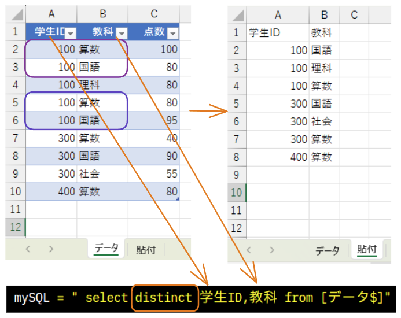Click score 100 cell in row 2
The width and height of the screenshot is (401, 318).
click(153, 49)
